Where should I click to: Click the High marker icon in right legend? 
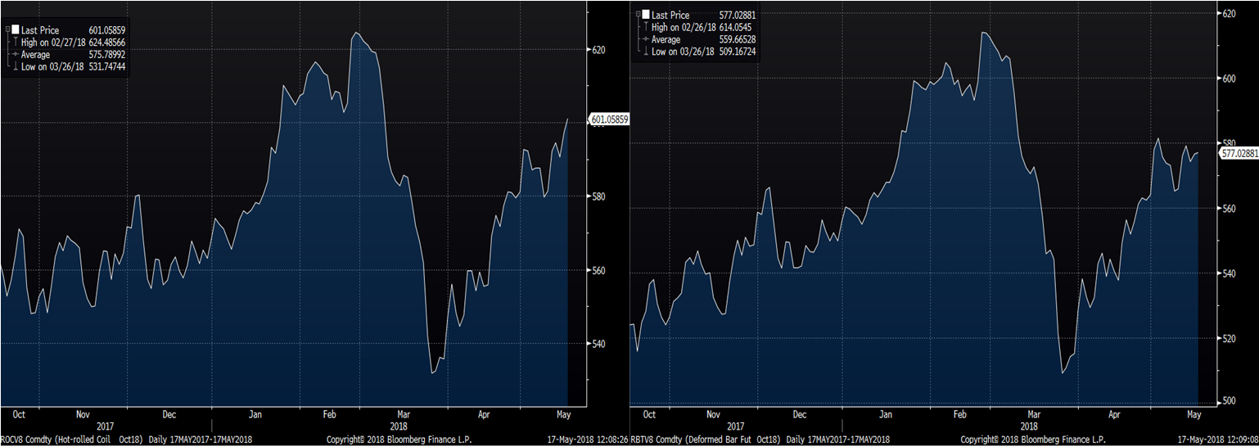click(x=645, y=27)
